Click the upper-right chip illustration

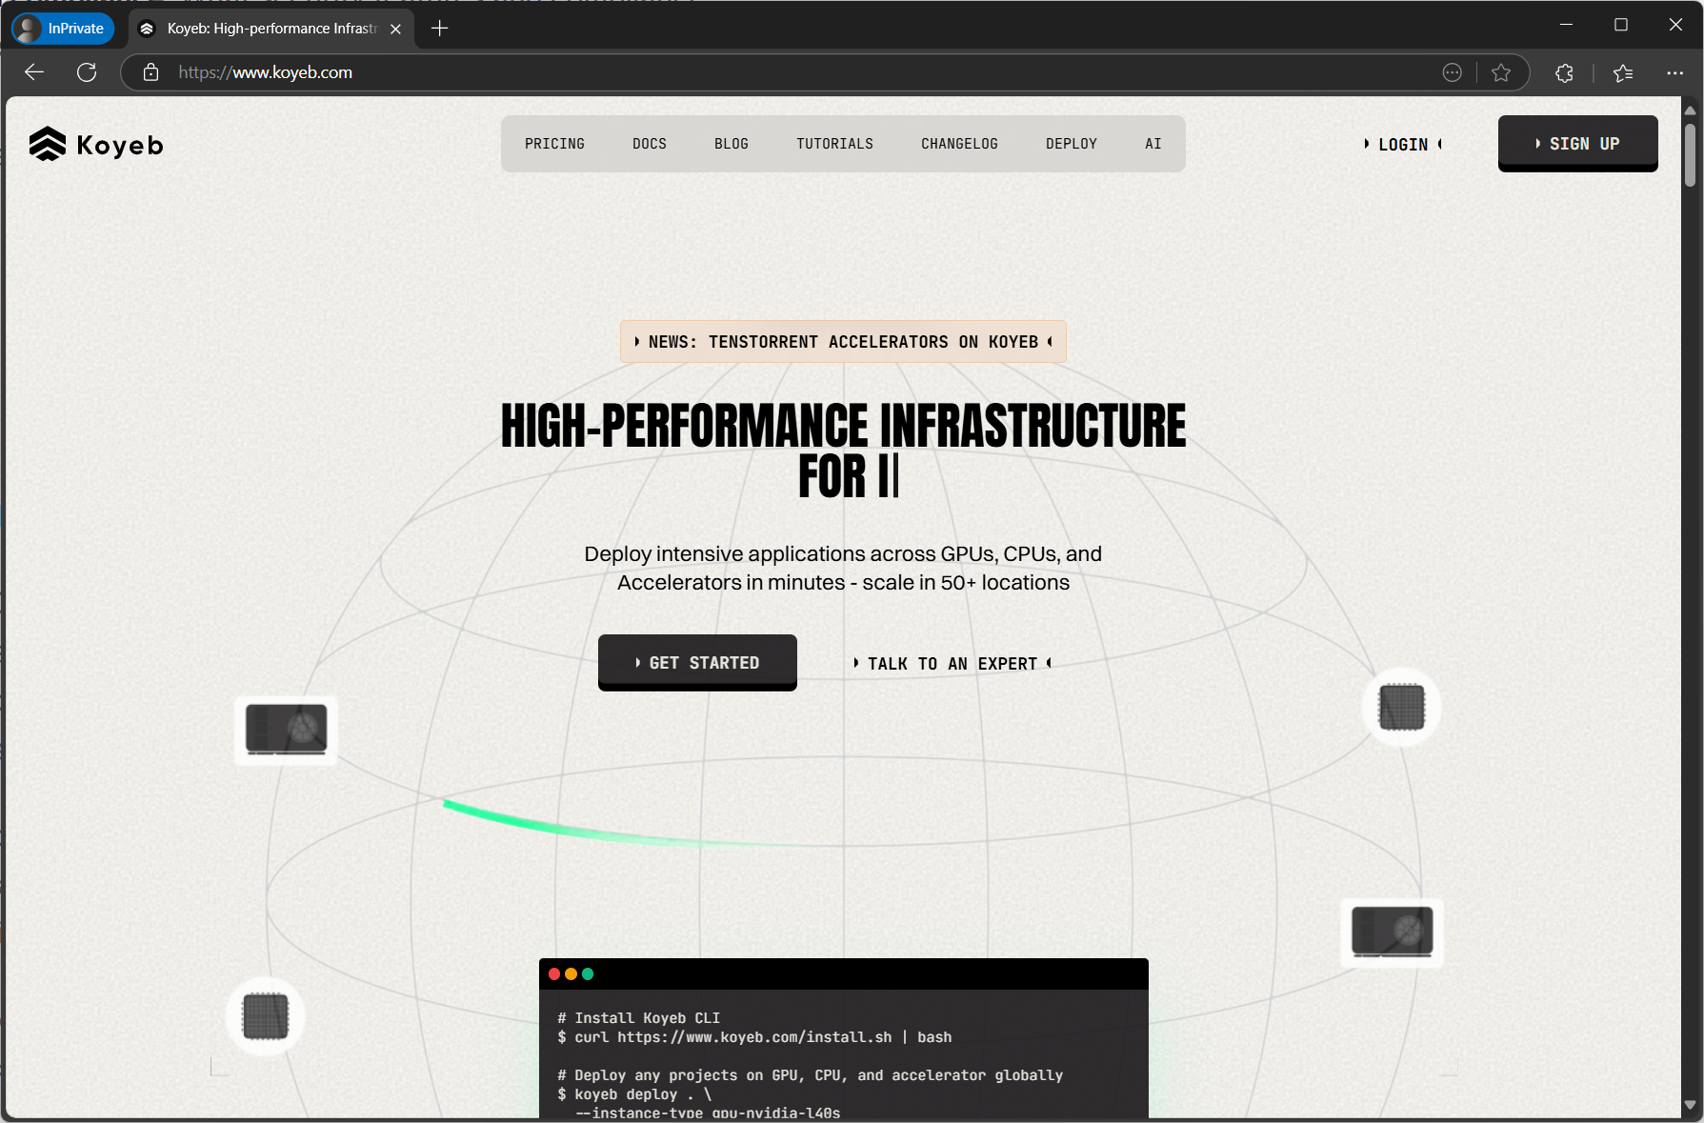pos(1401,707)
